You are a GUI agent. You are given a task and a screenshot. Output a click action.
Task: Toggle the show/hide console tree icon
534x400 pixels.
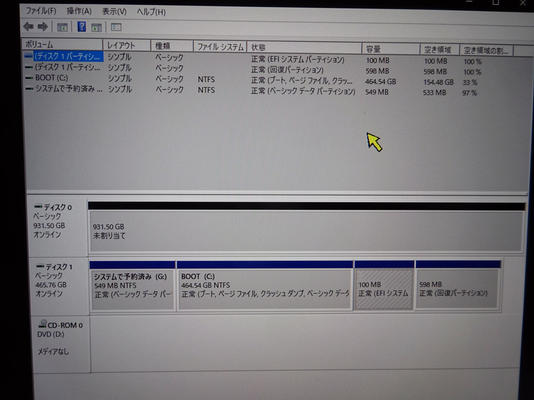pyautogui.click(x=62, y=28)
